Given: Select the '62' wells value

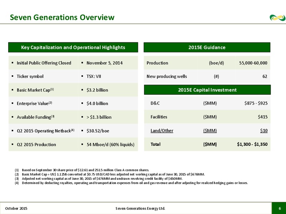Looking at the screenshot, I should (x=265, y=76).
